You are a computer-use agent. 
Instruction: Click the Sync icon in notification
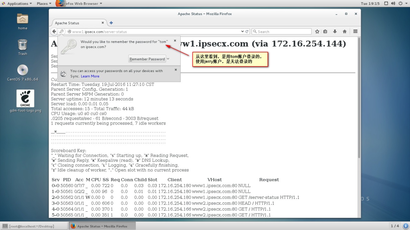pos(64,74)
